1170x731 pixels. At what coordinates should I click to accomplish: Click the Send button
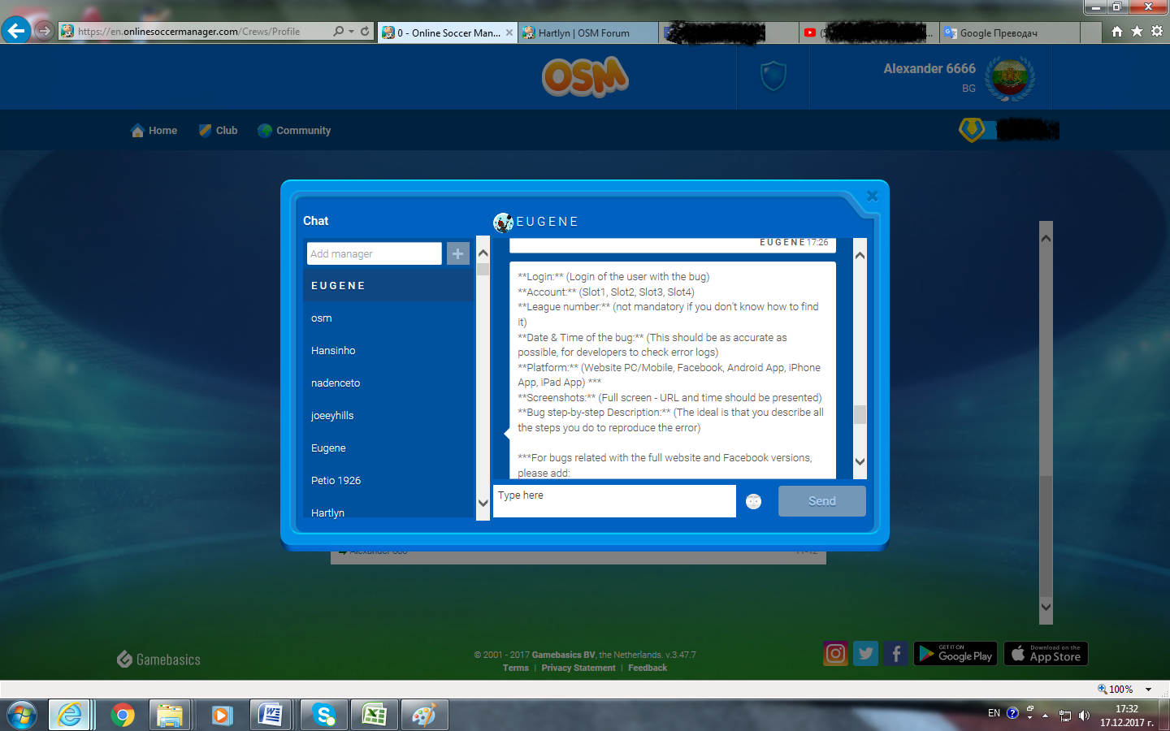(x=822, y=501)
